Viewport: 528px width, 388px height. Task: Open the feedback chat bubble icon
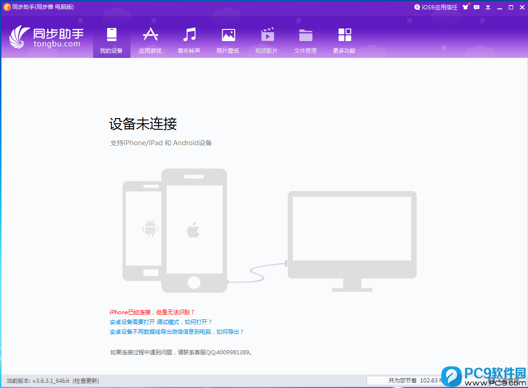(477, 7)
